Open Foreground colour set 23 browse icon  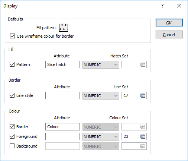(x=143, y=137)
